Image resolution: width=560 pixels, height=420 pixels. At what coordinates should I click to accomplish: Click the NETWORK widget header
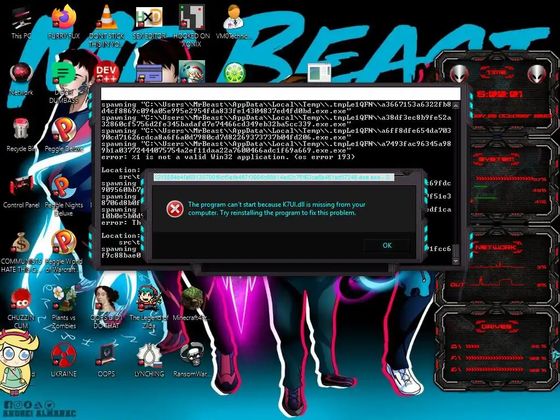497,247
